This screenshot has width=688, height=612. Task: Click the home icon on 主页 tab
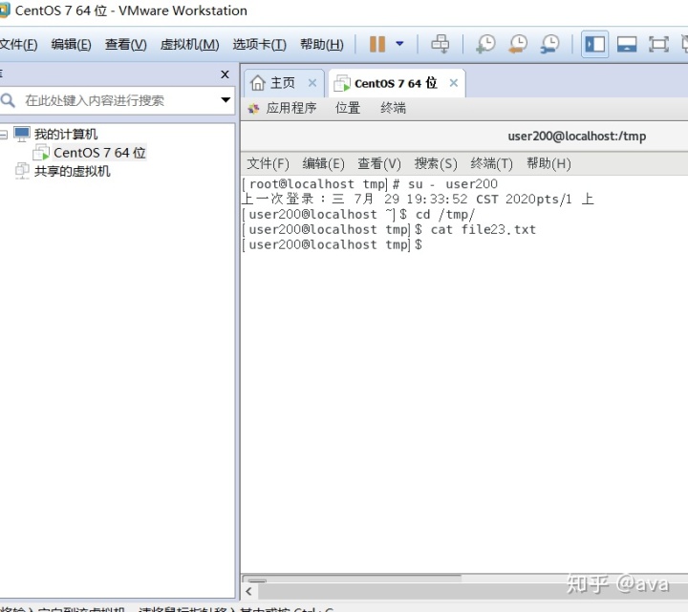pos(258,83)
